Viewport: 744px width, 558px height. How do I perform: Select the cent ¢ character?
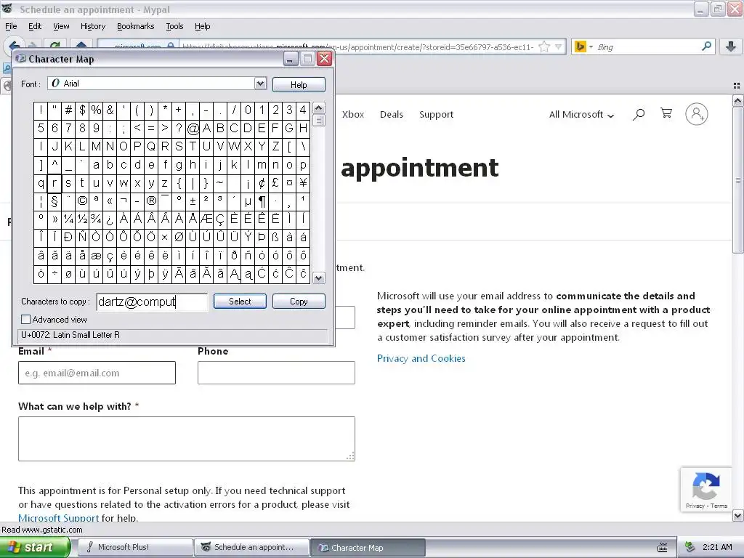coord(262,183)
